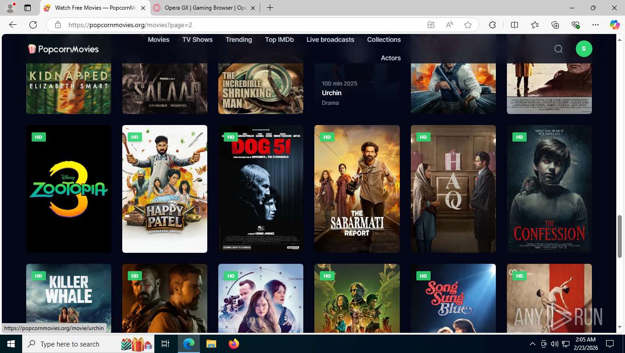Click the scrollbar down arrow
The width and height of the screenshot is (625, 353).
[619, 327]
